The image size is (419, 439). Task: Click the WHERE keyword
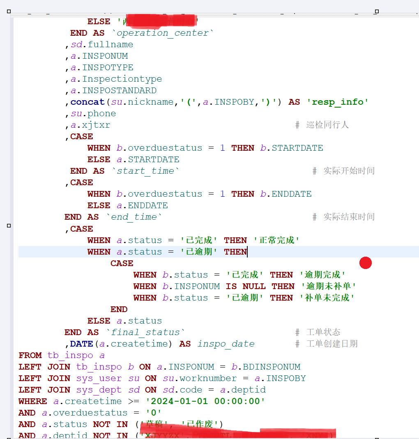point(33,401)
